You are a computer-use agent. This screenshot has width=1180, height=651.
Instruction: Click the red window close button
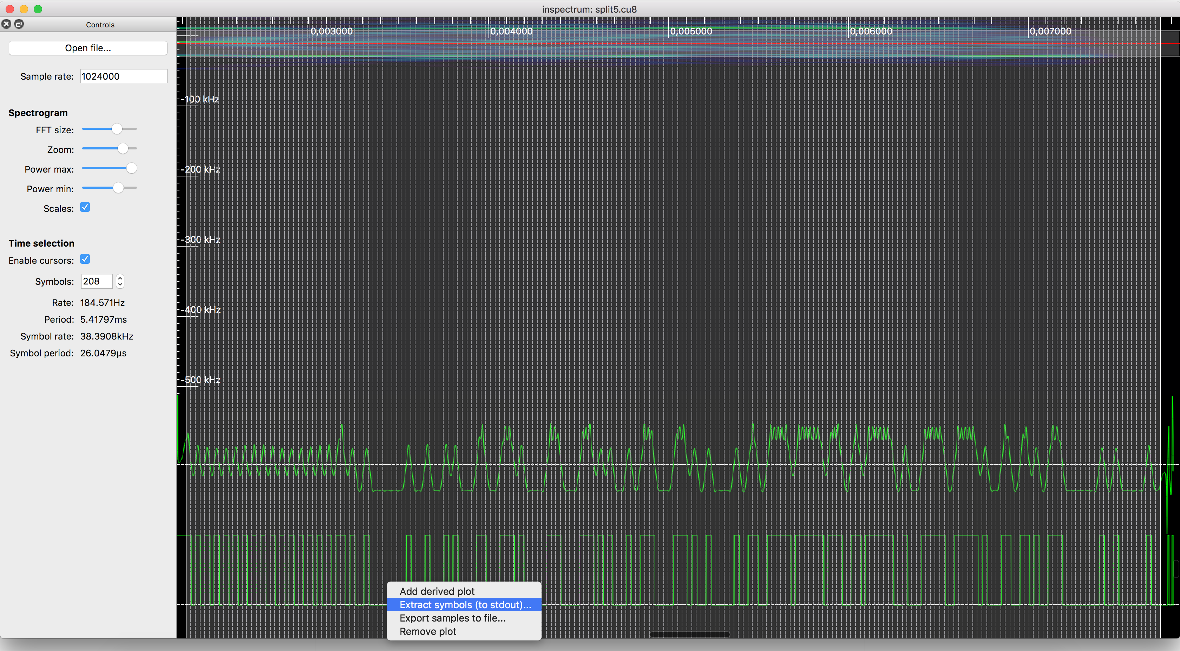pos(9,9)
